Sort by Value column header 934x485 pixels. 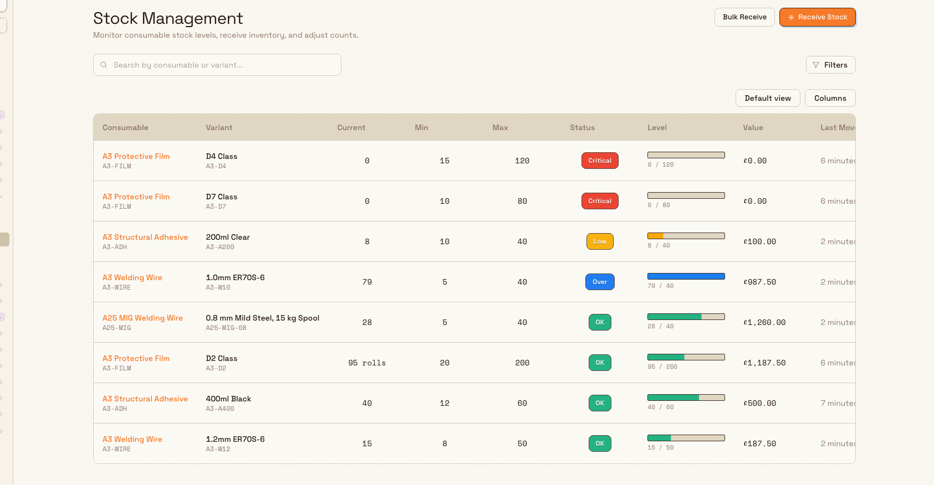pyautogui.click(x=753, y=127)
